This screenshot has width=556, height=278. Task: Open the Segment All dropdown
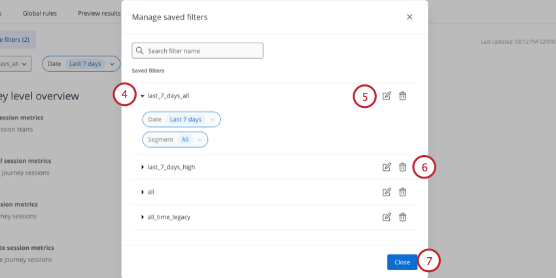[x=175, y=140]
